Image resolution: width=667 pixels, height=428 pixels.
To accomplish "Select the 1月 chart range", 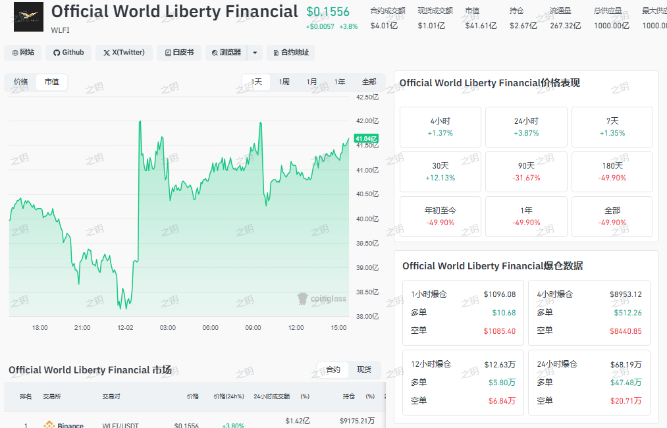I will click(x=311, y=82).
